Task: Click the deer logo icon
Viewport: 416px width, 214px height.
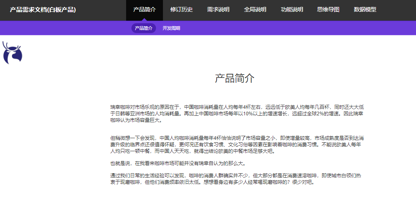Action: (x=12, y=53)
